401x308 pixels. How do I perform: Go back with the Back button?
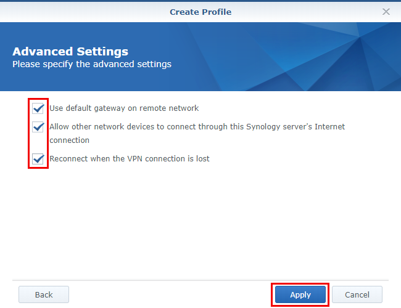[x=44, y=294]
